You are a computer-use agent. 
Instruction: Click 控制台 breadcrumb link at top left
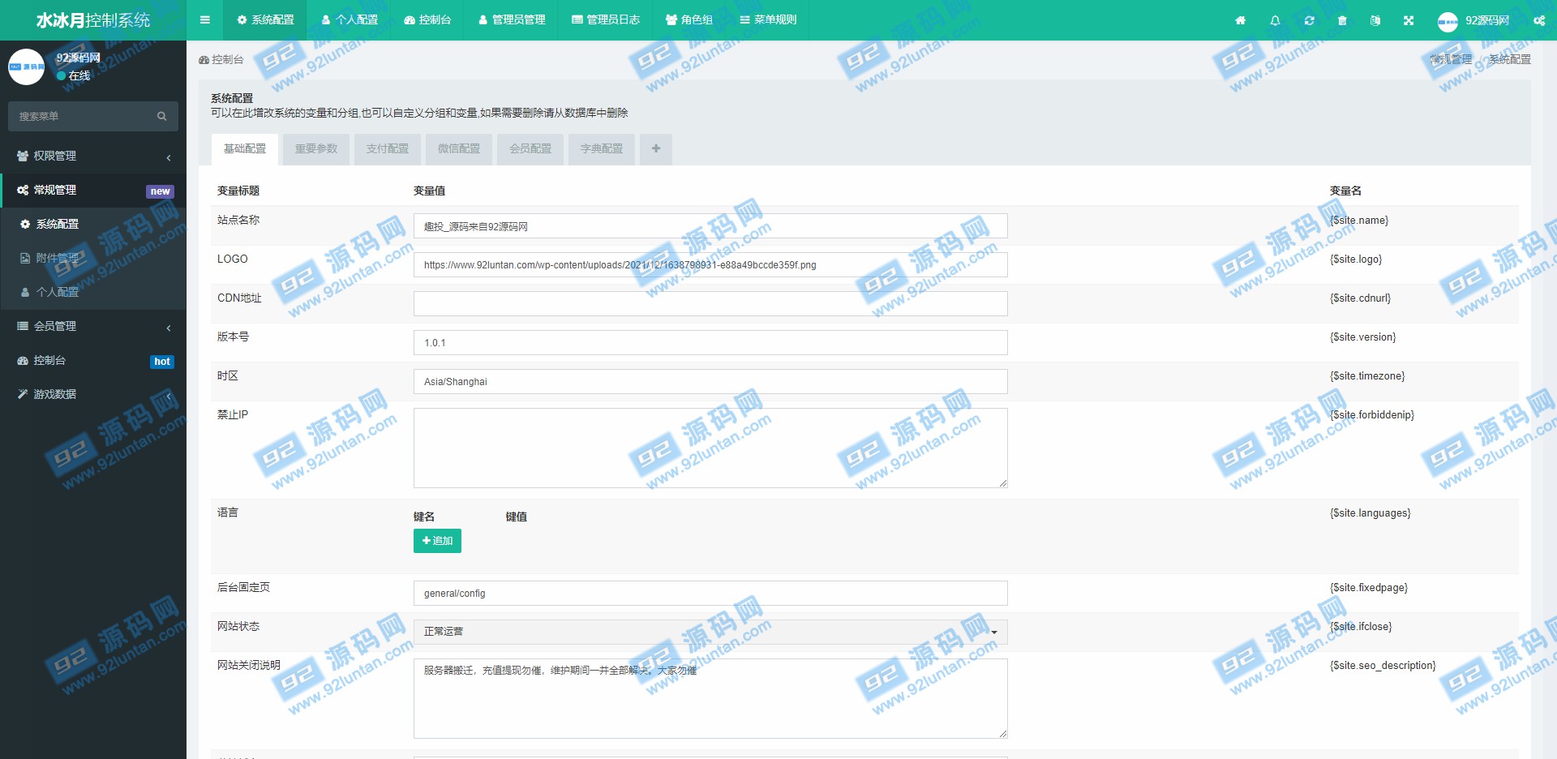coord(221,60)
